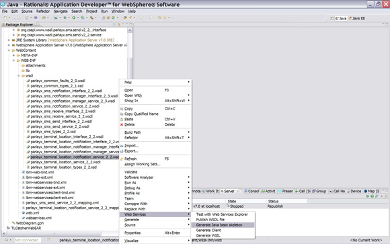The width and height of the screenshot is (390, 244).
Task: Click the web.xml file icon
Action: [23, 213]
